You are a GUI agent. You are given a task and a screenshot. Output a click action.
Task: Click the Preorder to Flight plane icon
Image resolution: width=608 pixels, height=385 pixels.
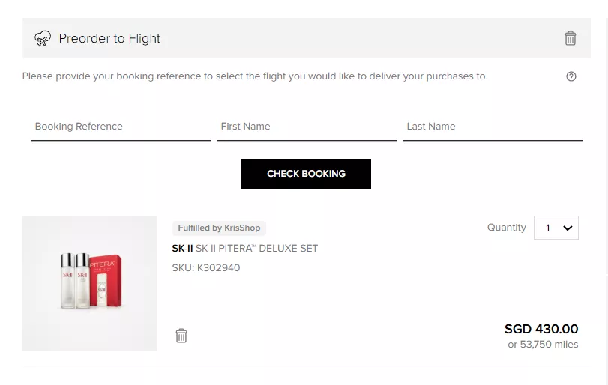tap(43, 39)
